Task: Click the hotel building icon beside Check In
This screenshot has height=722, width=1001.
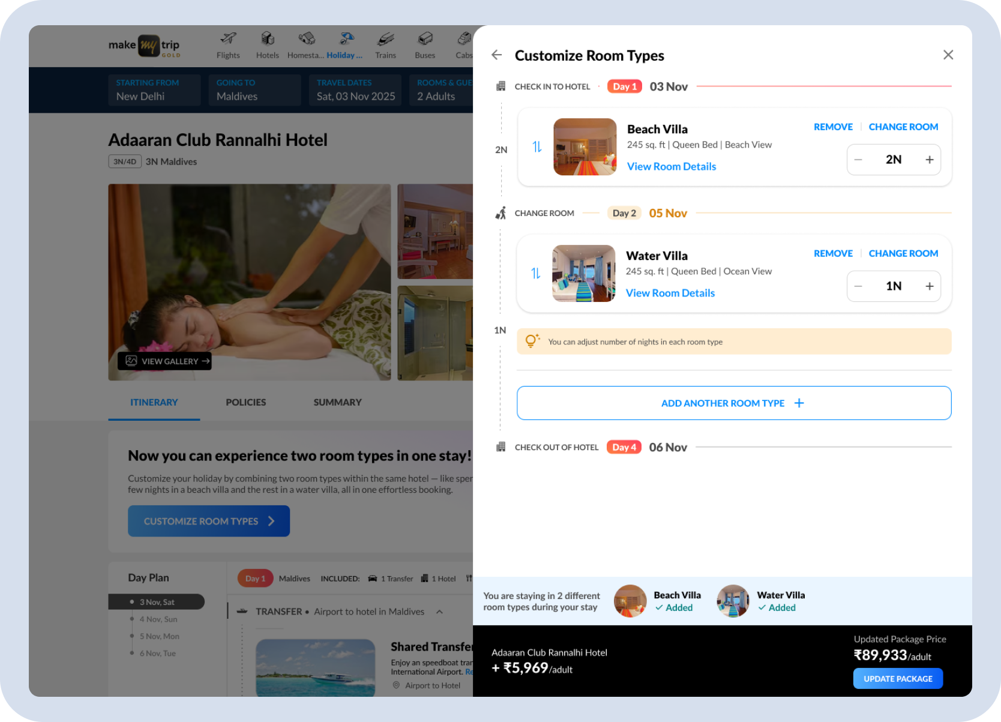Action: (501, 86)
